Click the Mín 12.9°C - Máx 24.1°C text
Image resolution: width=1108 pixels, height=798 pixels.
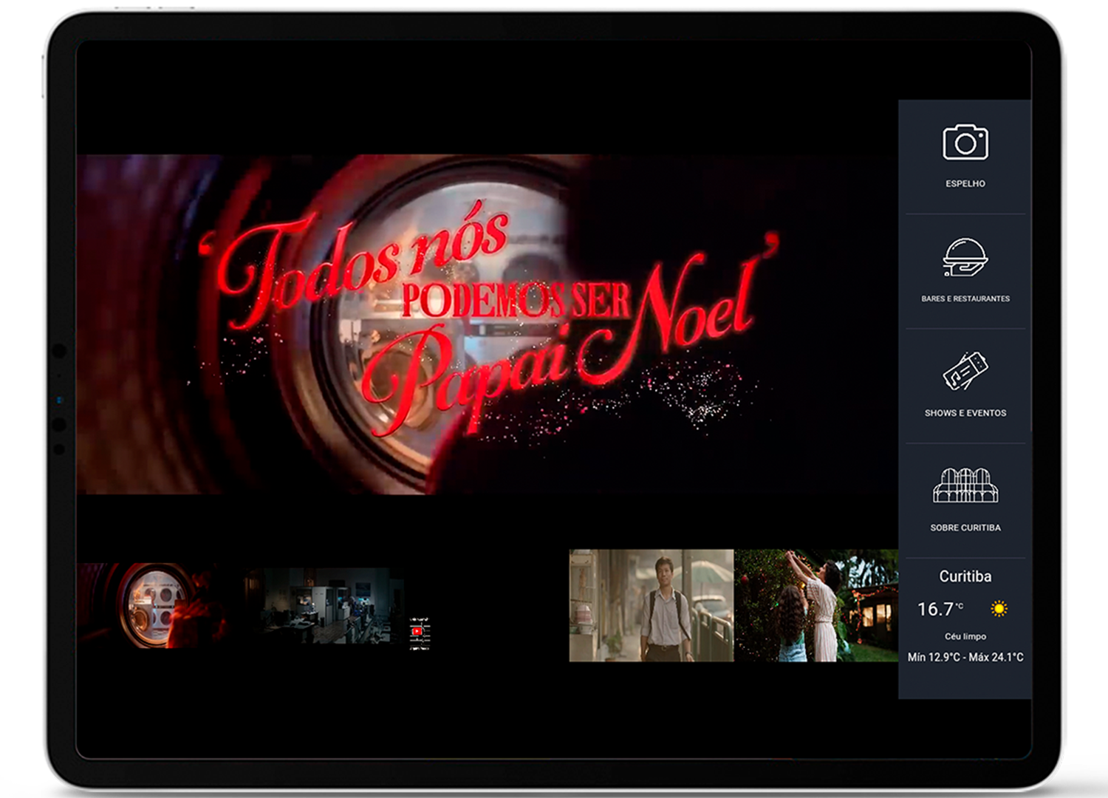coord(965,657)
